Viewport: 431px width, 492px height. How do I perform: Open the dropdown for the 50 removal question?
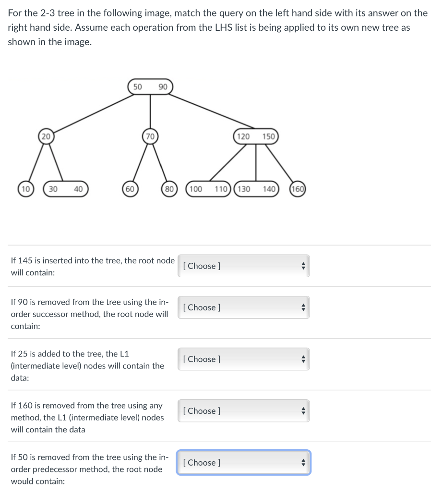tap(243, 462)
